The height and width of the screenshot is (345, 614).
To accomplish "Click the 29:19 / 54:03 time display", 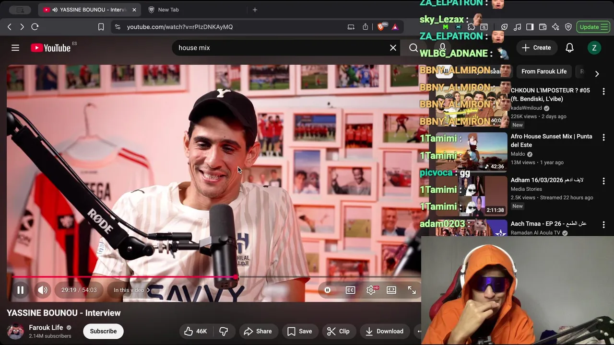I will click(x=79, y=290).
